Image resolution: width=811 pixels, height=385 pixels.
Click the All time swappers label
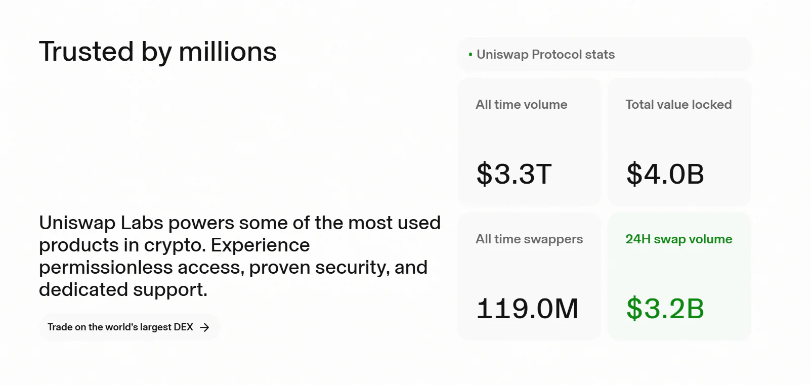click(529, 239)
